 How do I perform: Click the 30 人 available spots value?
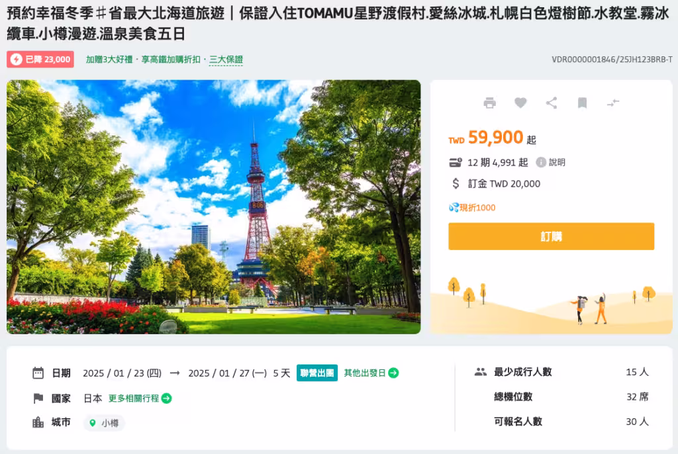tap(638, 422)
